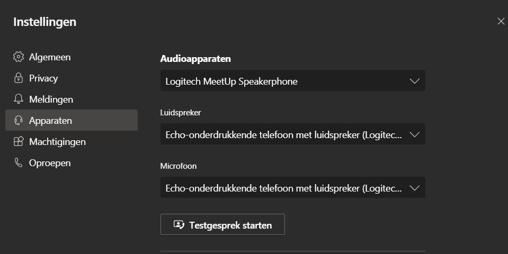Open the Luidspreker device dropdown
Screen dimensions: 508x254
[x=286, y=134]
